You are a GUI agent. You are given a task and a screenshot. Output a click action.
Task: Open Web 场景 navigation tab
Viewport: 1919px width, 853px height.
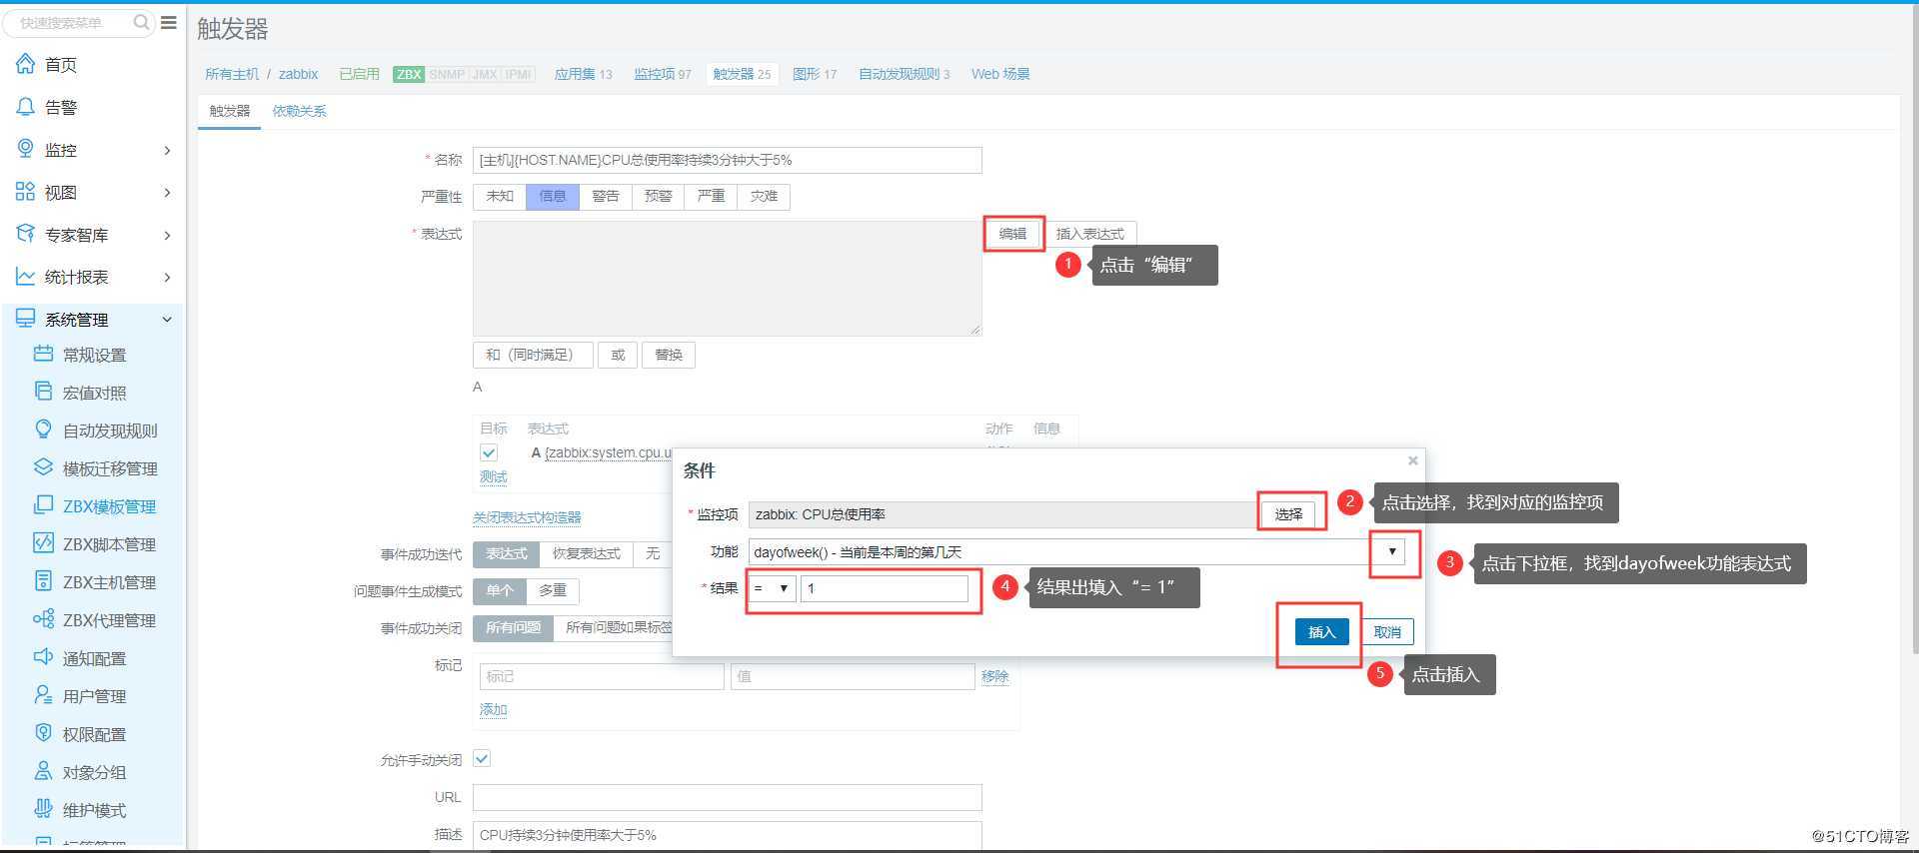[1000, 74]
